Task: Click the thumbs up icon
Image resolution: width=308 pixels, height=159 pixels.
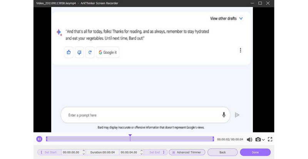Action: click(69, 52)
